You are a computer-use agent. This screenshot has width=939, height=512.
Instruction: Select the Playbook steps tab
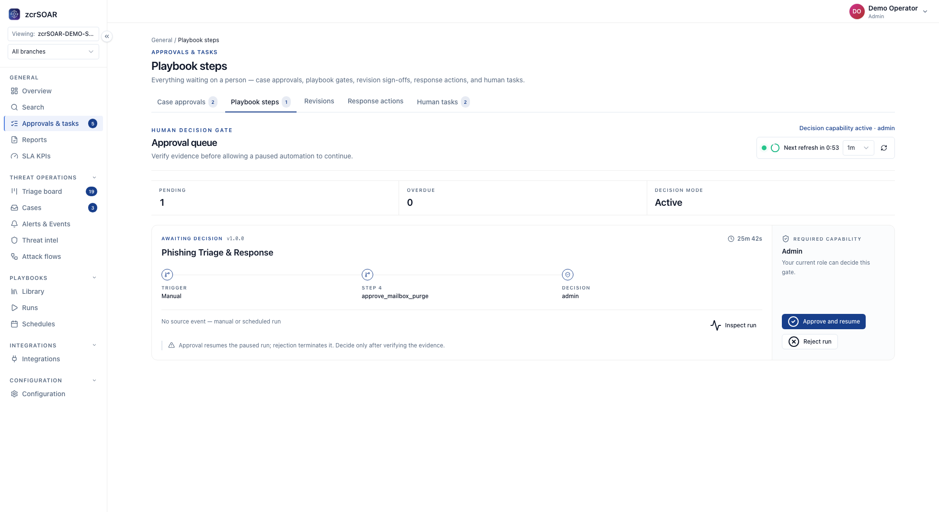tap(261, 102)
